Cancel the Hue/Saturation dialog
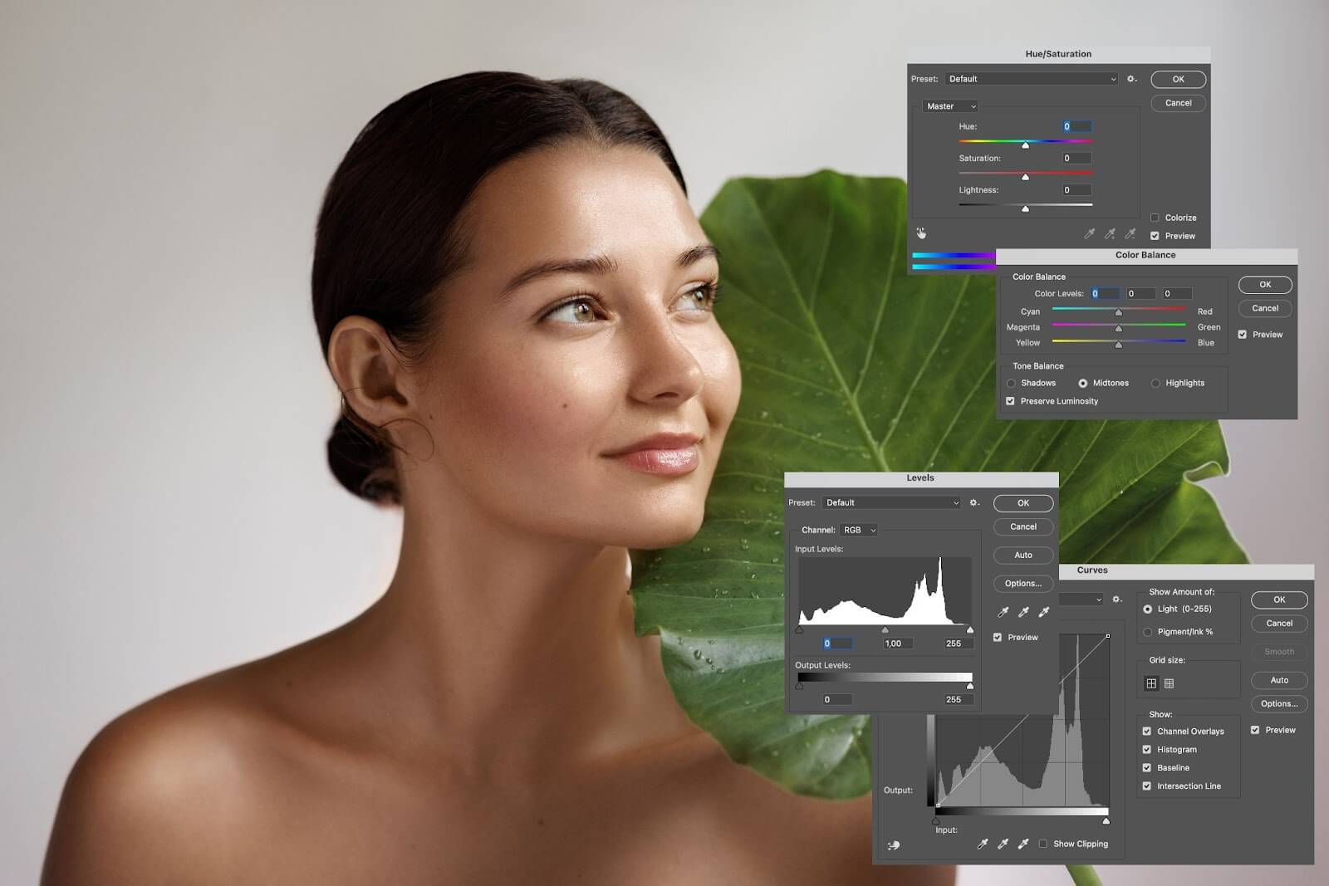 pos(1178,103)
